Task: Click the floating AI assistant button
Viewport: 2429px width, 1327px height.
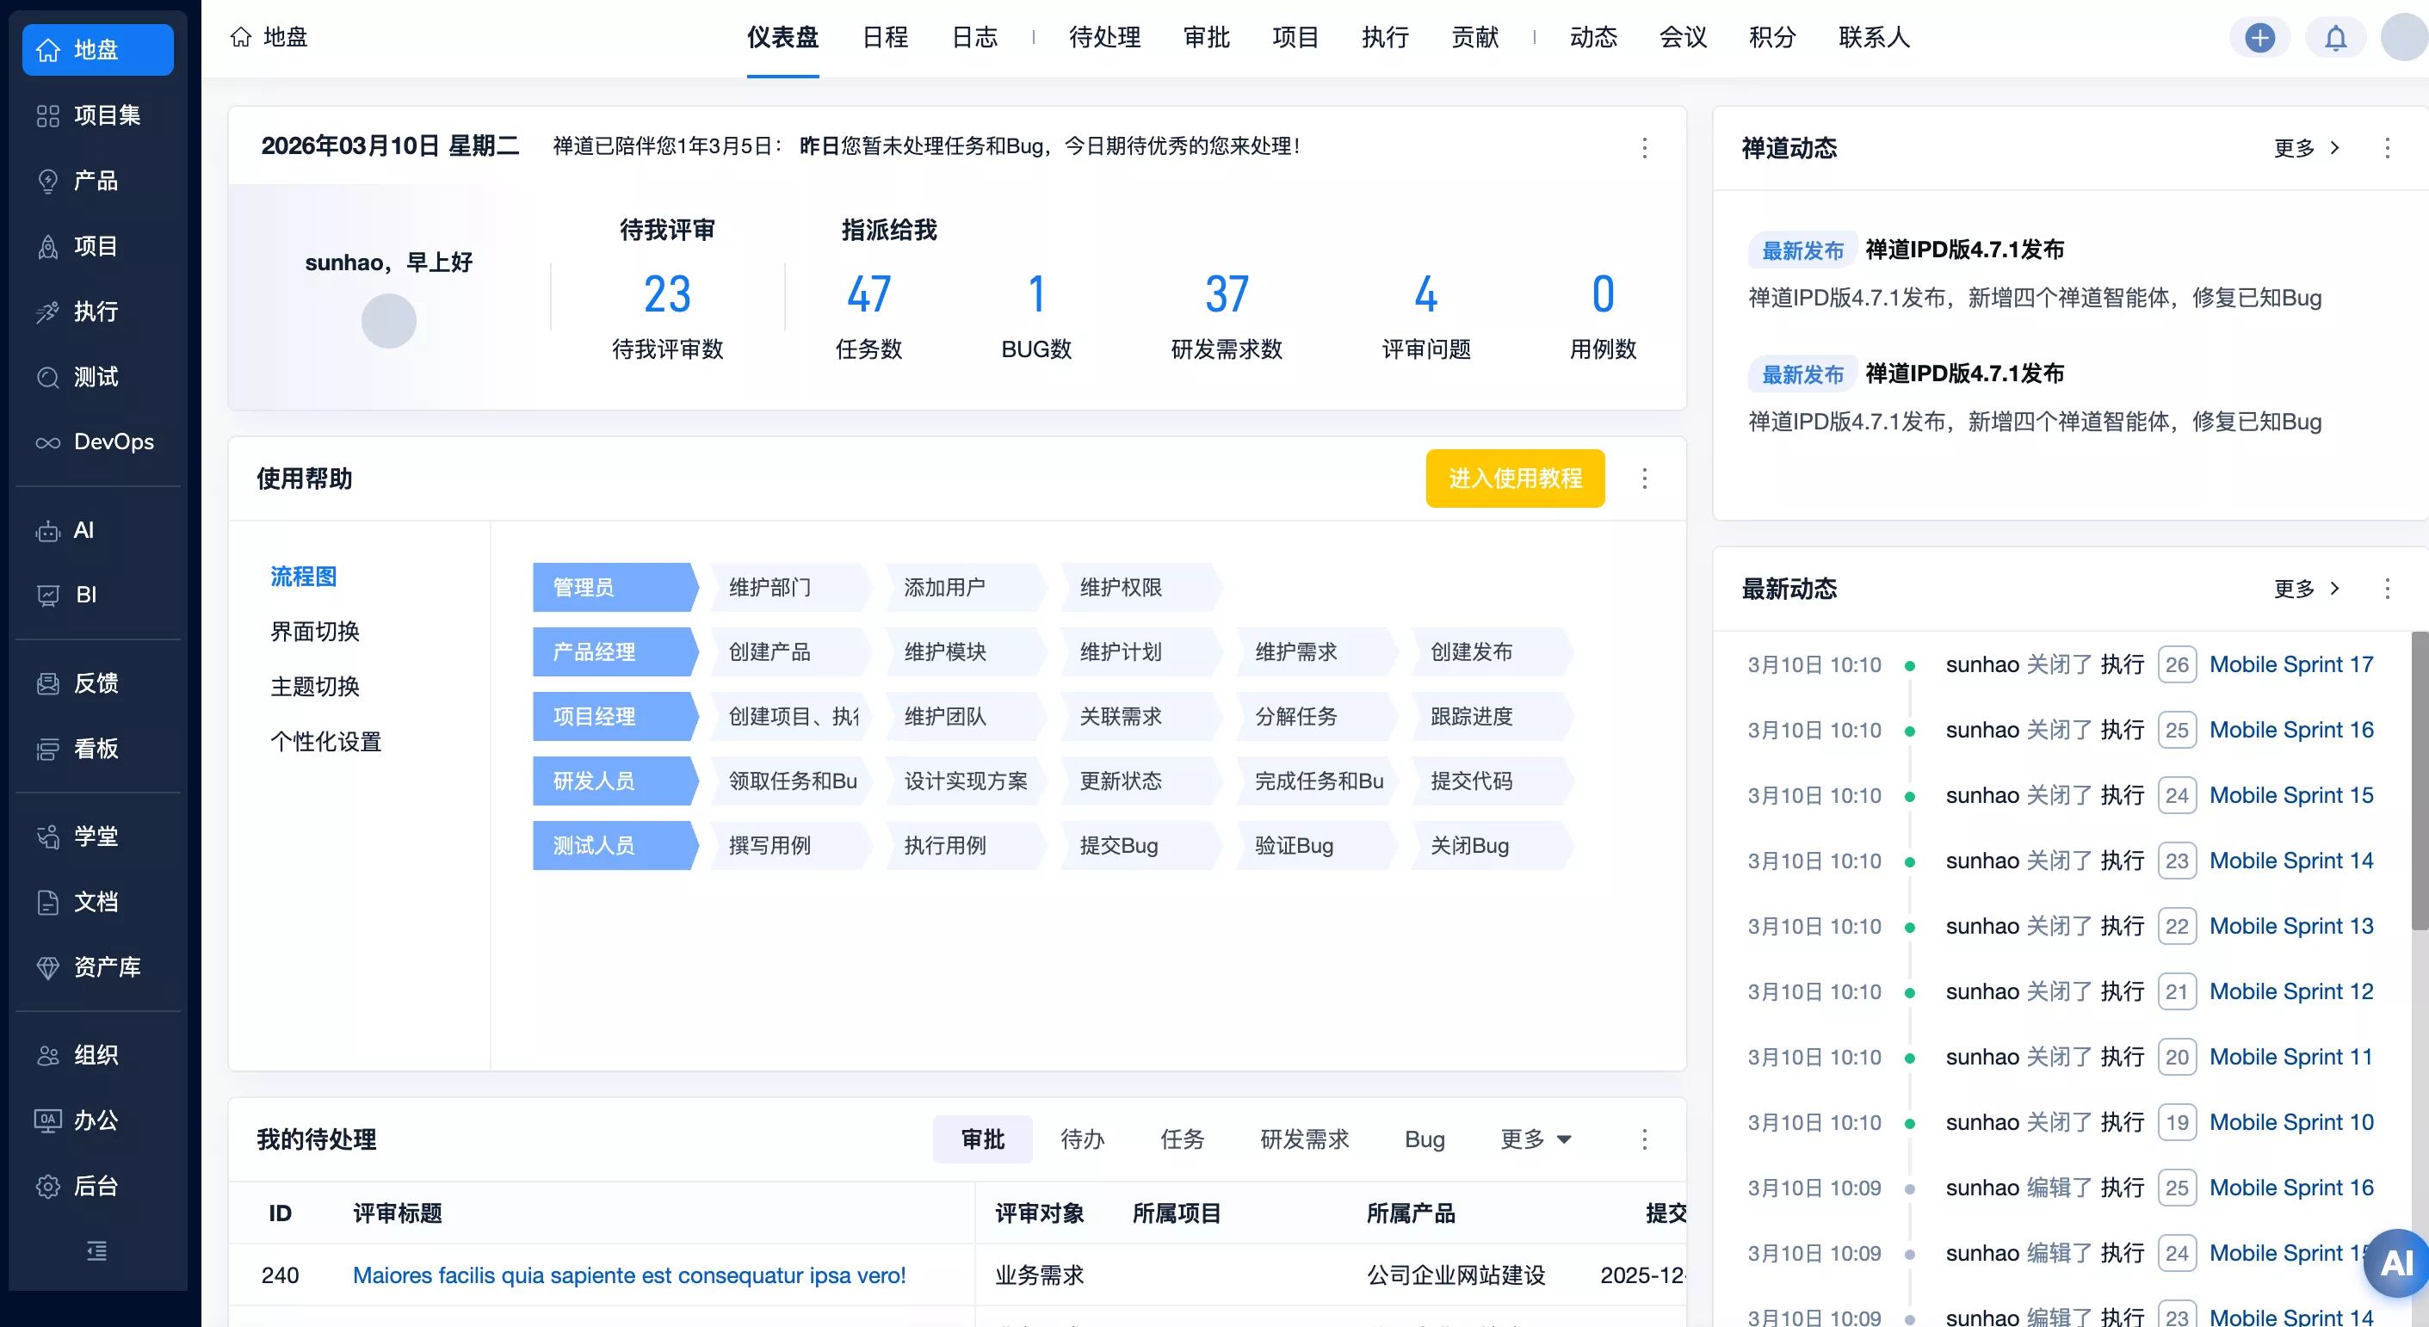Action: tap(2396, 1262)
